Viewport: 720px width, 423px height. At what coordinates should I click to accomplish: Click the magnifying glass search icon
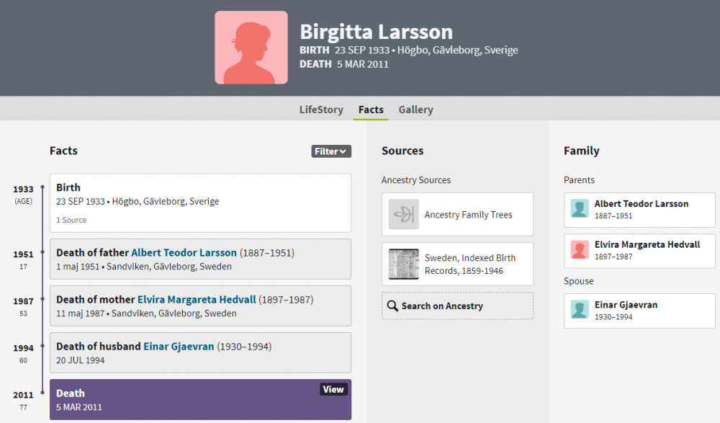(392, 306)
